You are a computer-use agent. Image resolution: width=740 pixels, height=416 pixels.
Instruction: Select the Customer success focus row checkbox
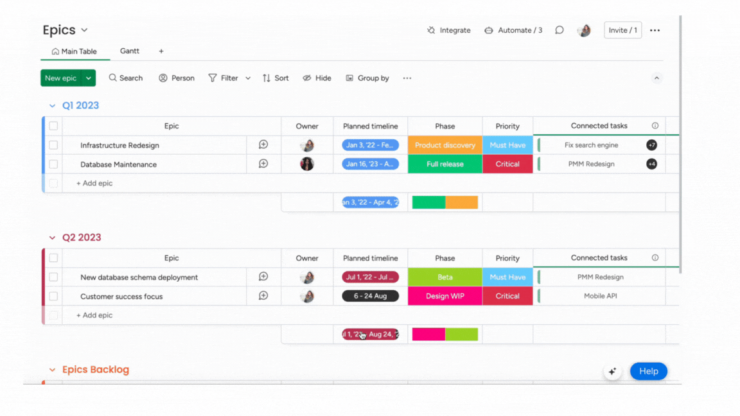pyautogui.click(x=53, y=296)
